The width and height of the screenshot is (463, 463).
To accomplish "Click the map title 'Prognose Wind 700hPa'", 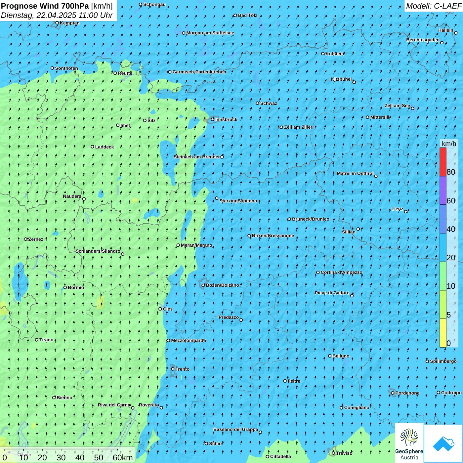I will tap(45, 6).
